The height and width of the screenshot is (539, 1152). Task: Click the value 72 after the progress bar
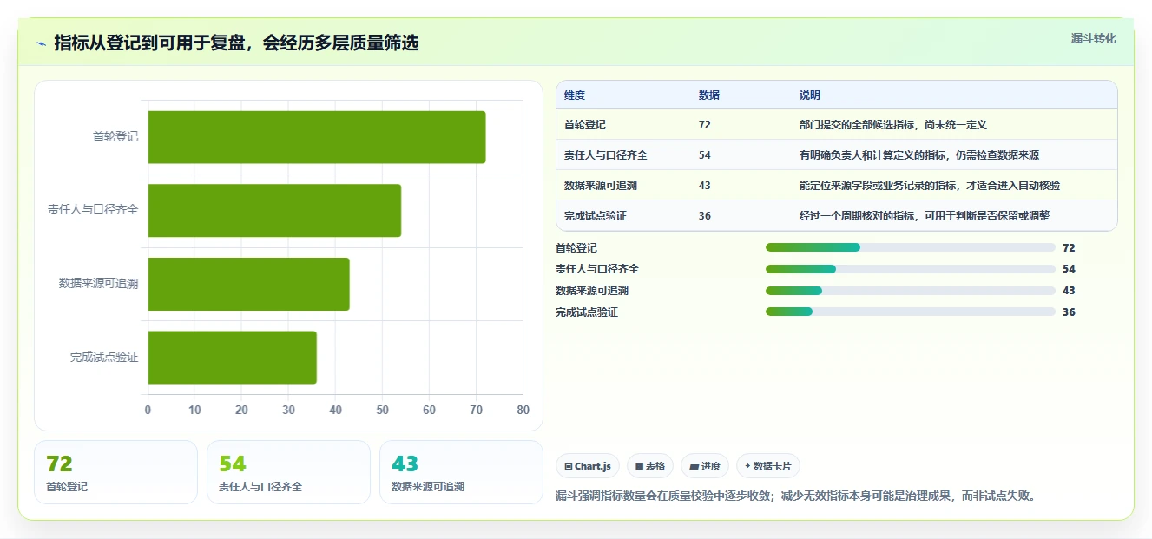(x=1069, y=248)
